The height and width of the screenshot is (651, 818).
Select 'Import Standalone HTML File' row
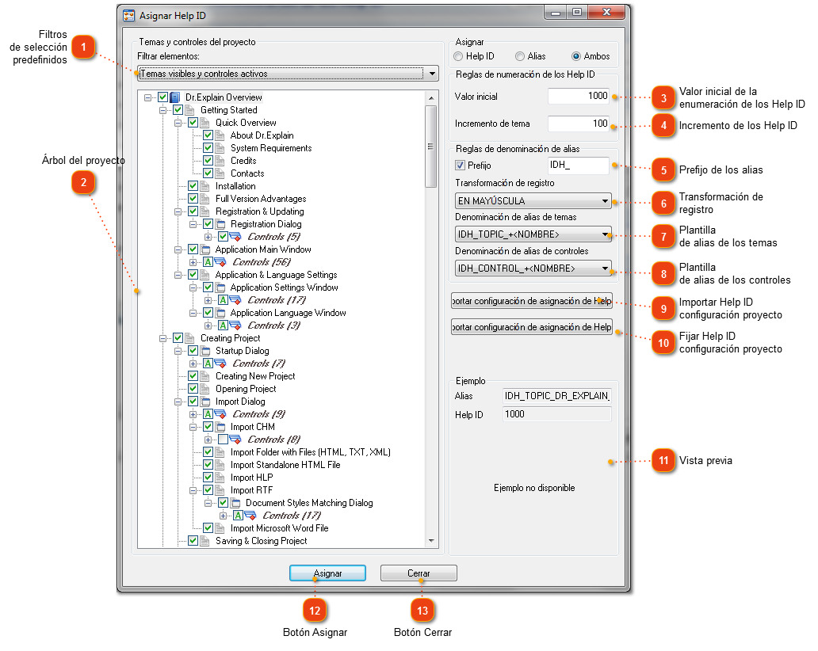pyautogui.click(x=285, y=465)
